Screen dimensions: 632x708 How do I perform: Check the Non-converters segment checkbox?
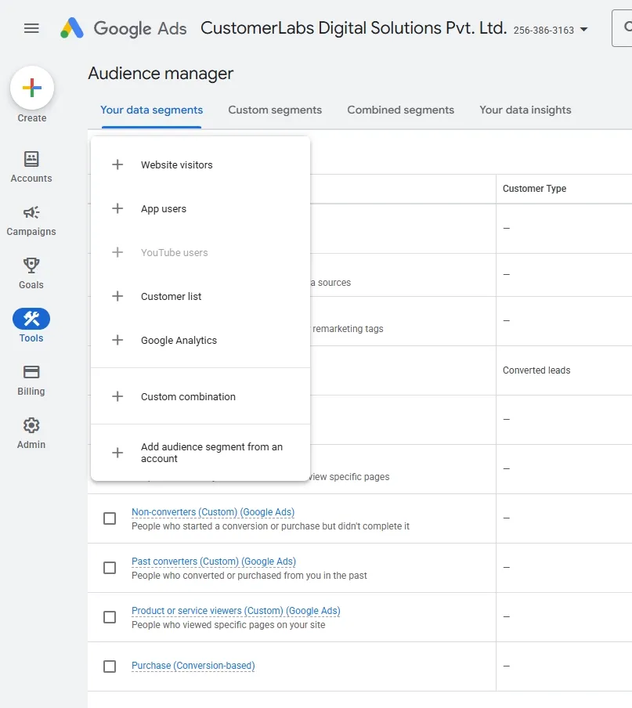(110, 518)
